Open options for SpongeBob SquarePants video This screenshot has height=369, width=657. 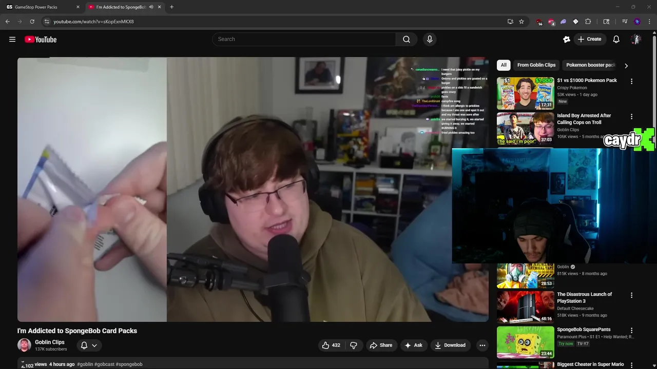(632, 331)
